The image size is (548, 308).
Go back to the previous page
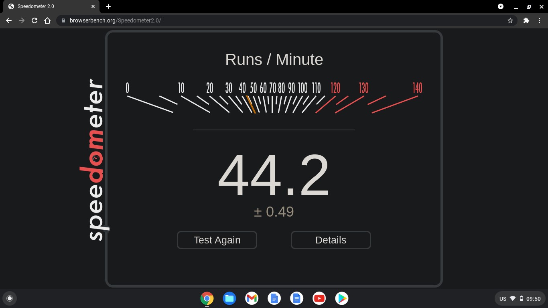(x=9, y=20)
